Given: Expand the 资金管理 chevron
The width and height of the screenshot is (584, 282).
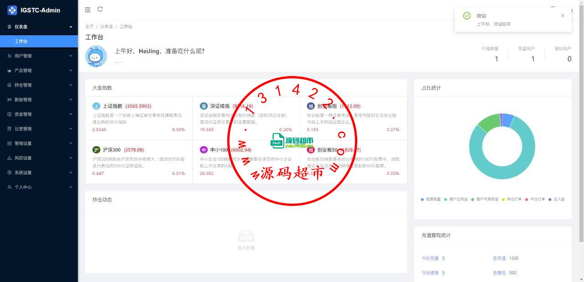Looking at the screenshot, I should [71, 114].
